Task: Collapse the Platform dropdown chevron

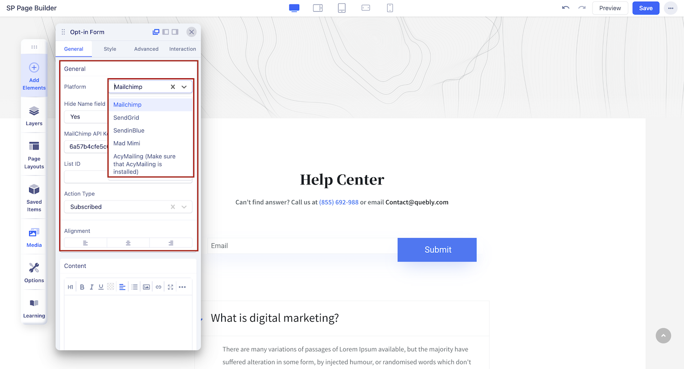Action: pos(184,87)
